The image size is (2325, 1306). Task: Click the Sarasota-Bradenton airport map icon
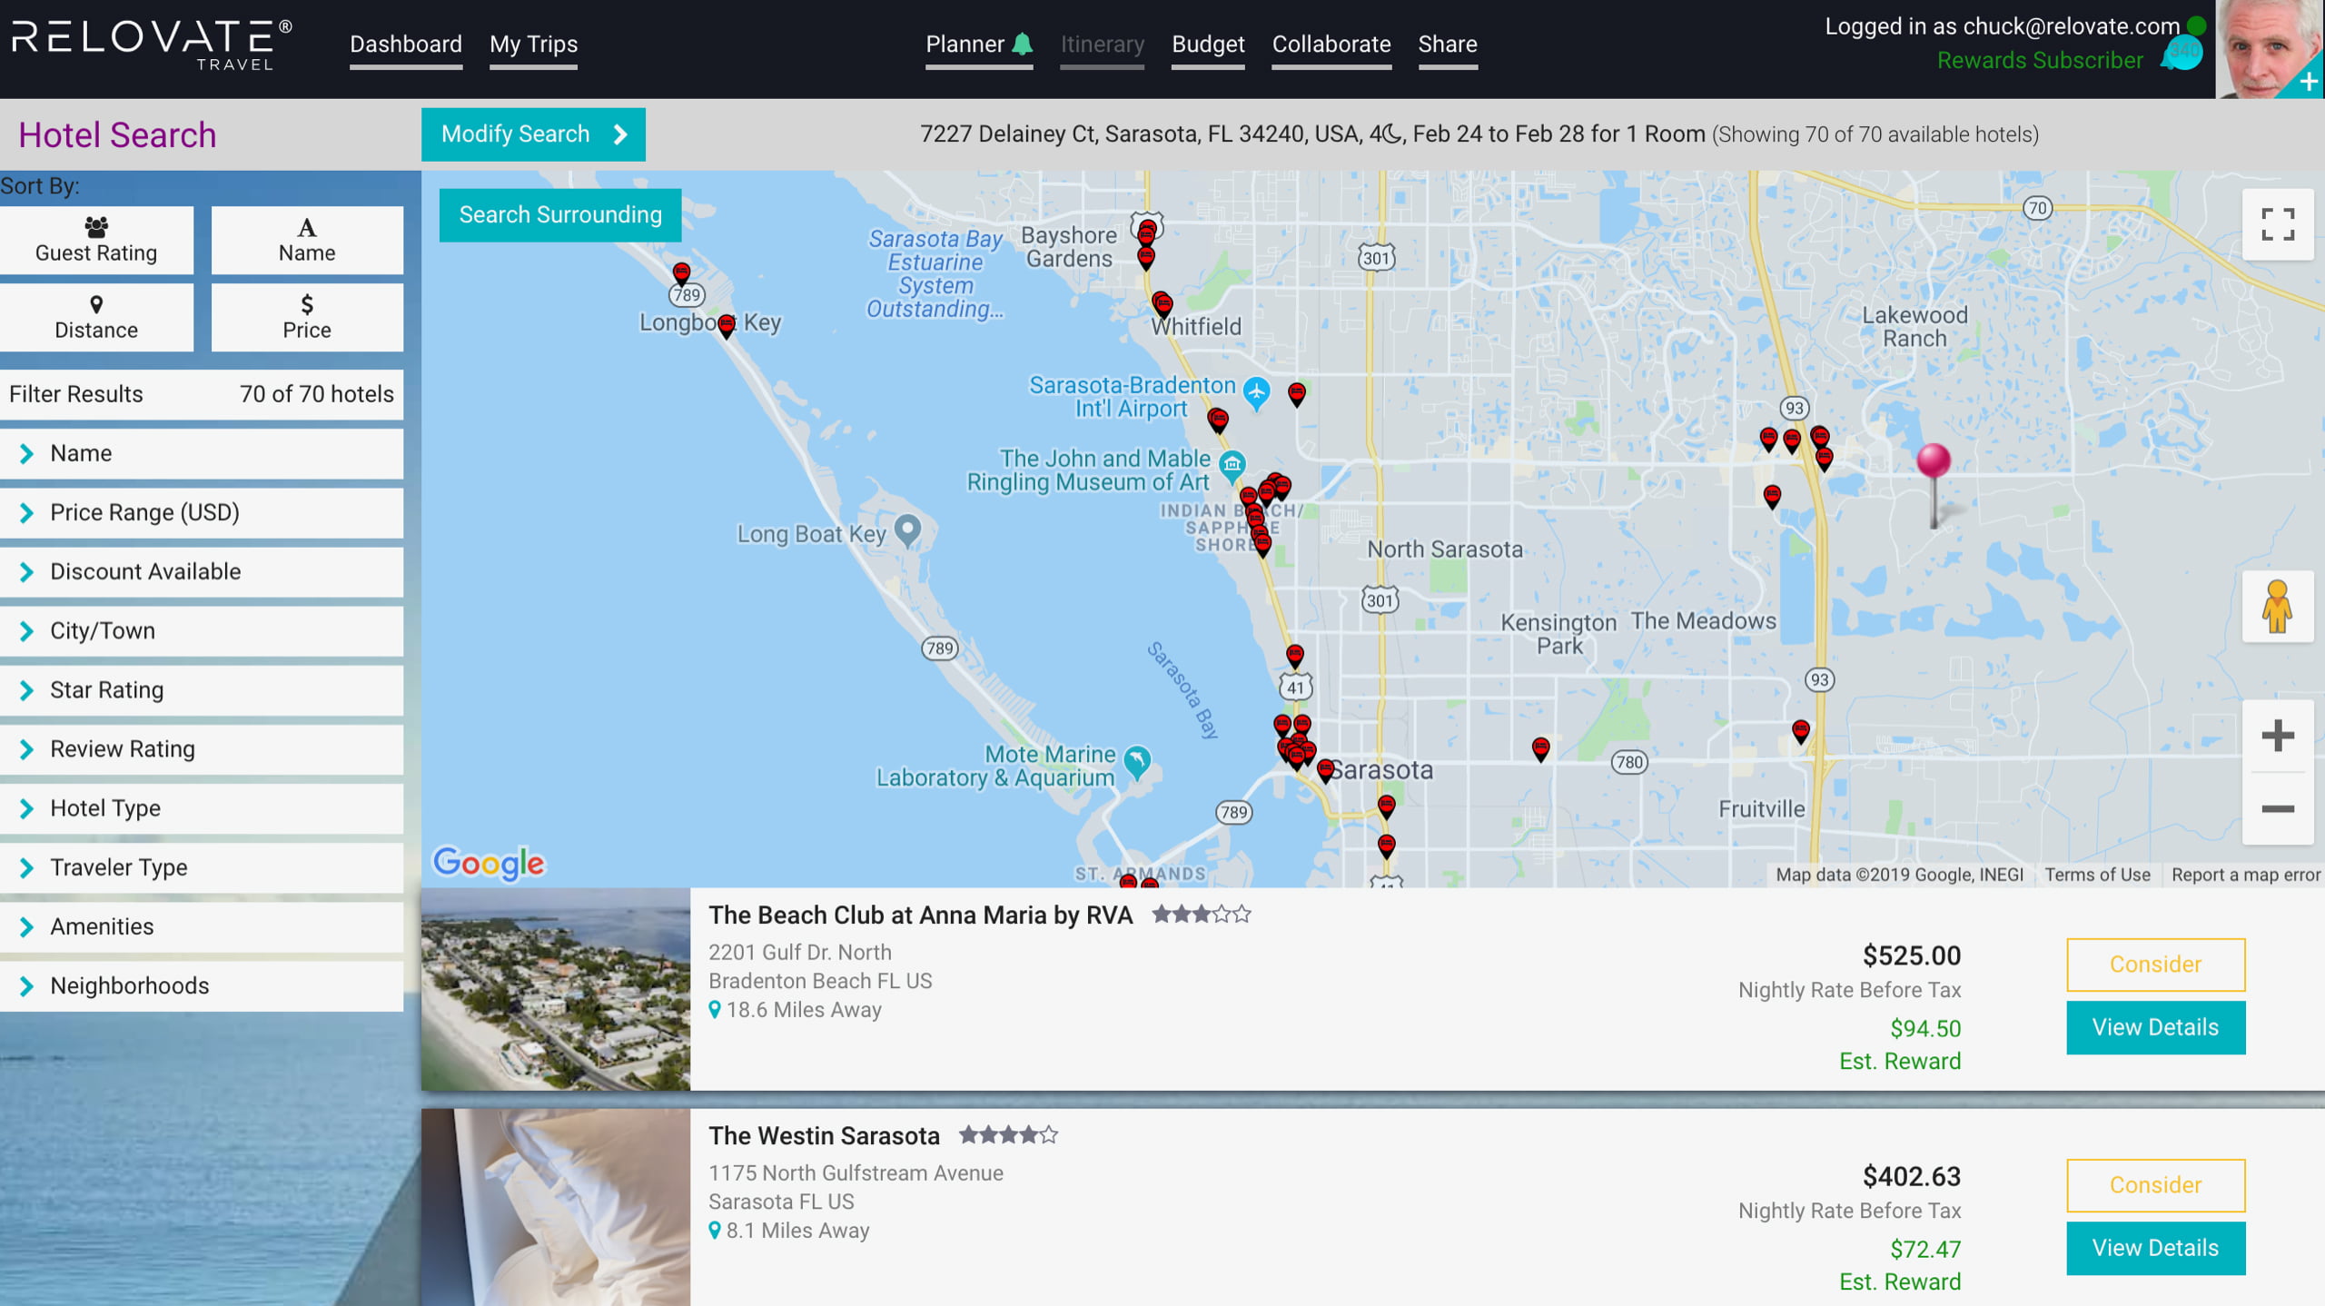[x=1256, y=392]
